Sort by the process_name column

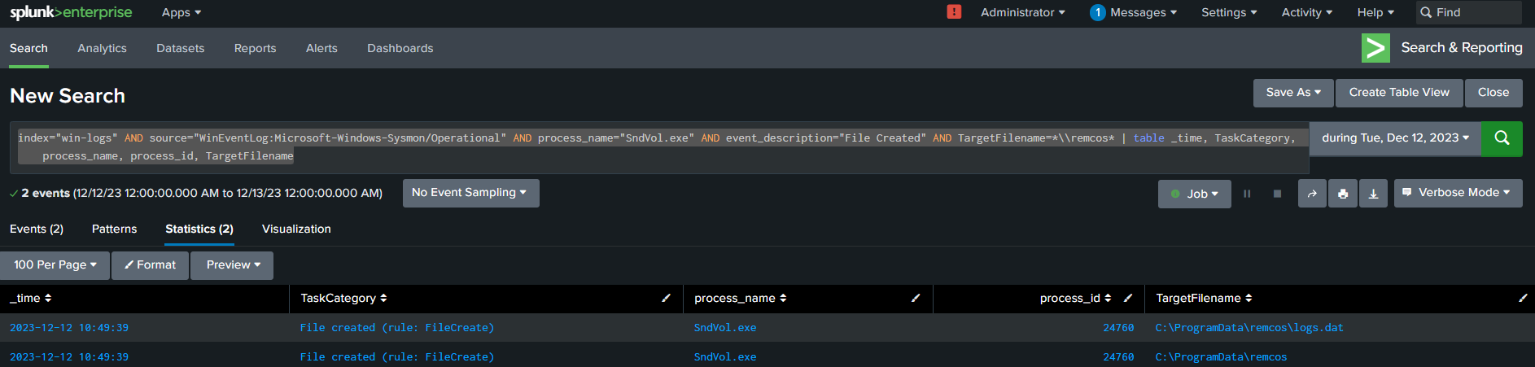740,298
